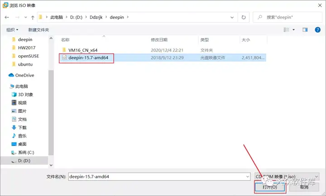Sort by 名称 column header
This screenshot has height=196, width=326.
(x=65, y=40)
